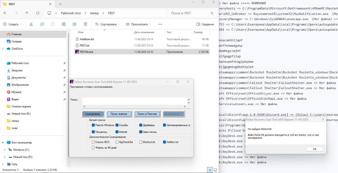Switch to large thumbnails view icon

(215, 170)
